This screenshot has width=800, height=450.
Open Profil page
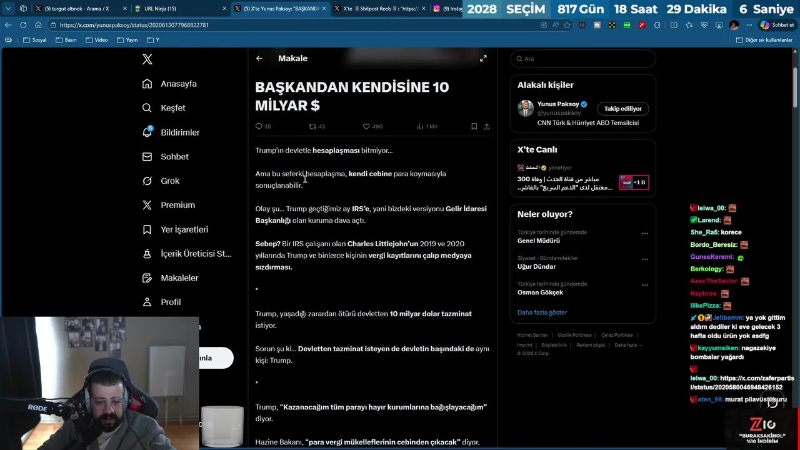161,302
